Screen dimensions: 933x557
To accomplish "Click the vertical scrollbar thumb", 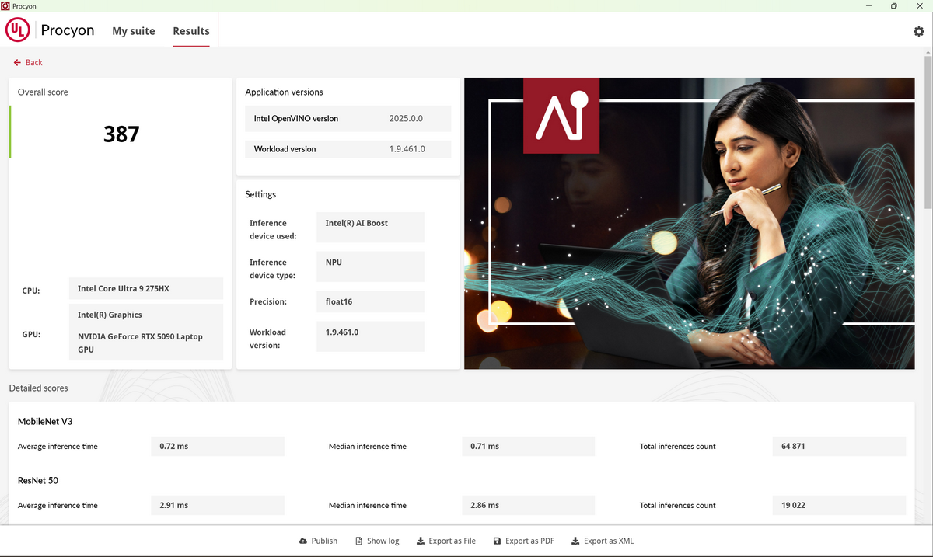I will click(x=928, y=132).
